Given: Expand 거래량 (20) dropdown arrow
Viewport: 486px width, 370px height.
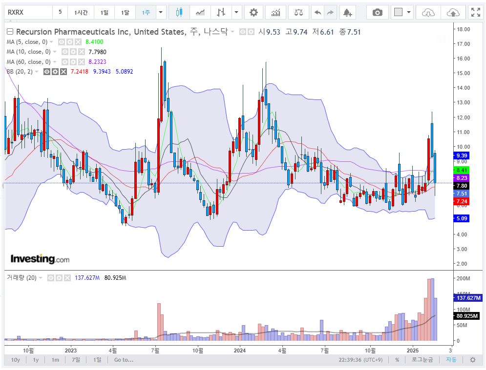Looking at the screenshot, I should point(40,278).
